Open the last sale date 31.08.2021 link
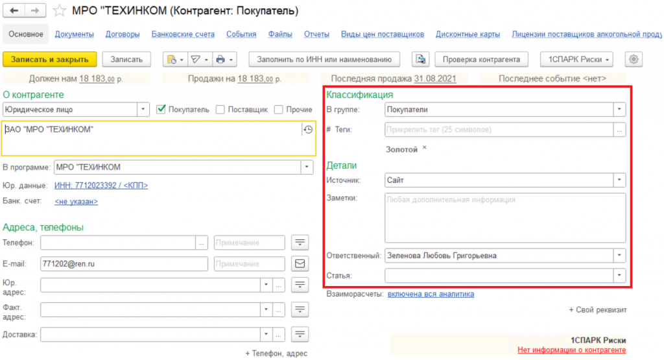The height and width of the screenshot is (360, 664). [x=435, y=78]
